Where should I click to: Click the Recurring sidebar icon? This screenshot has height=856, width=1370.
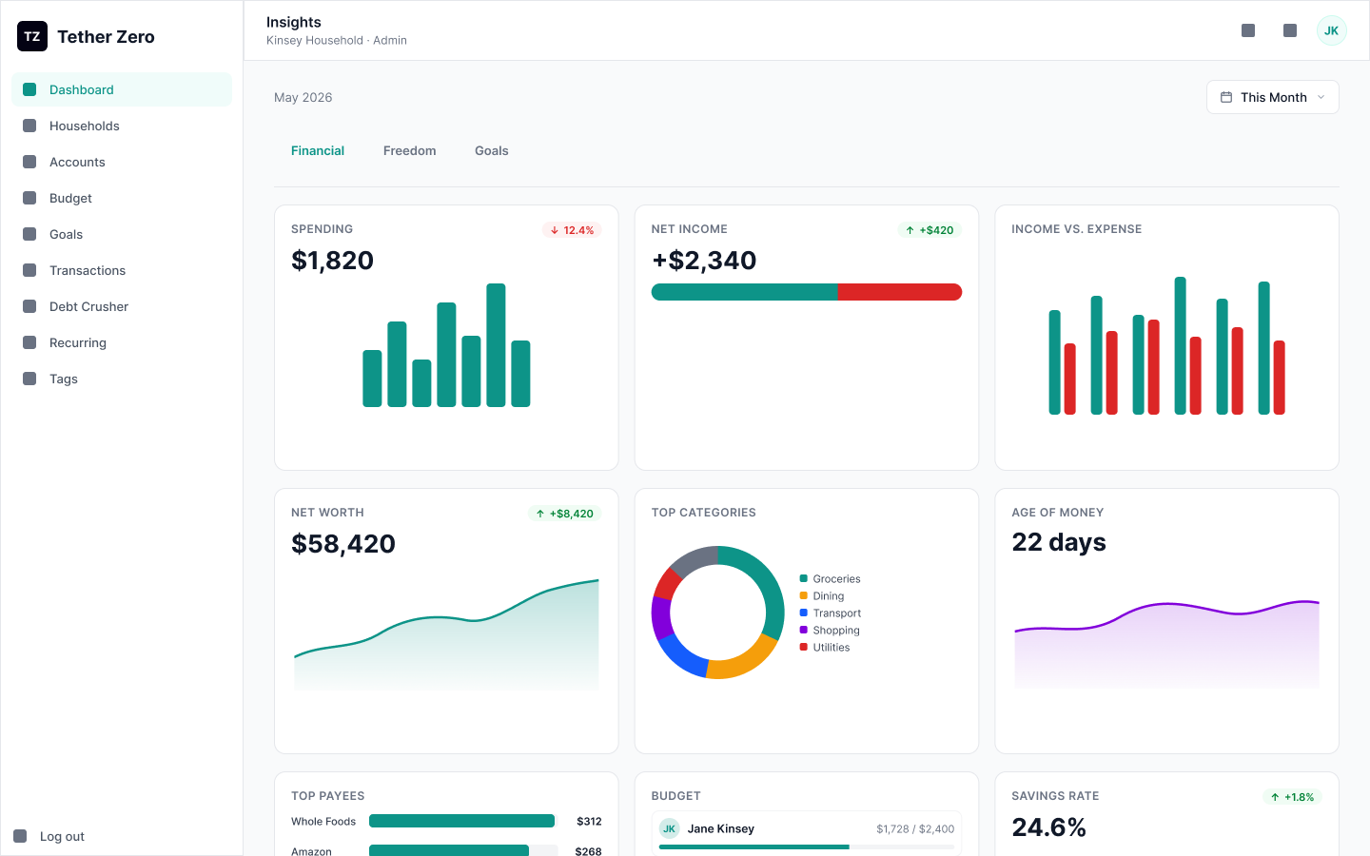coord(29,342)
